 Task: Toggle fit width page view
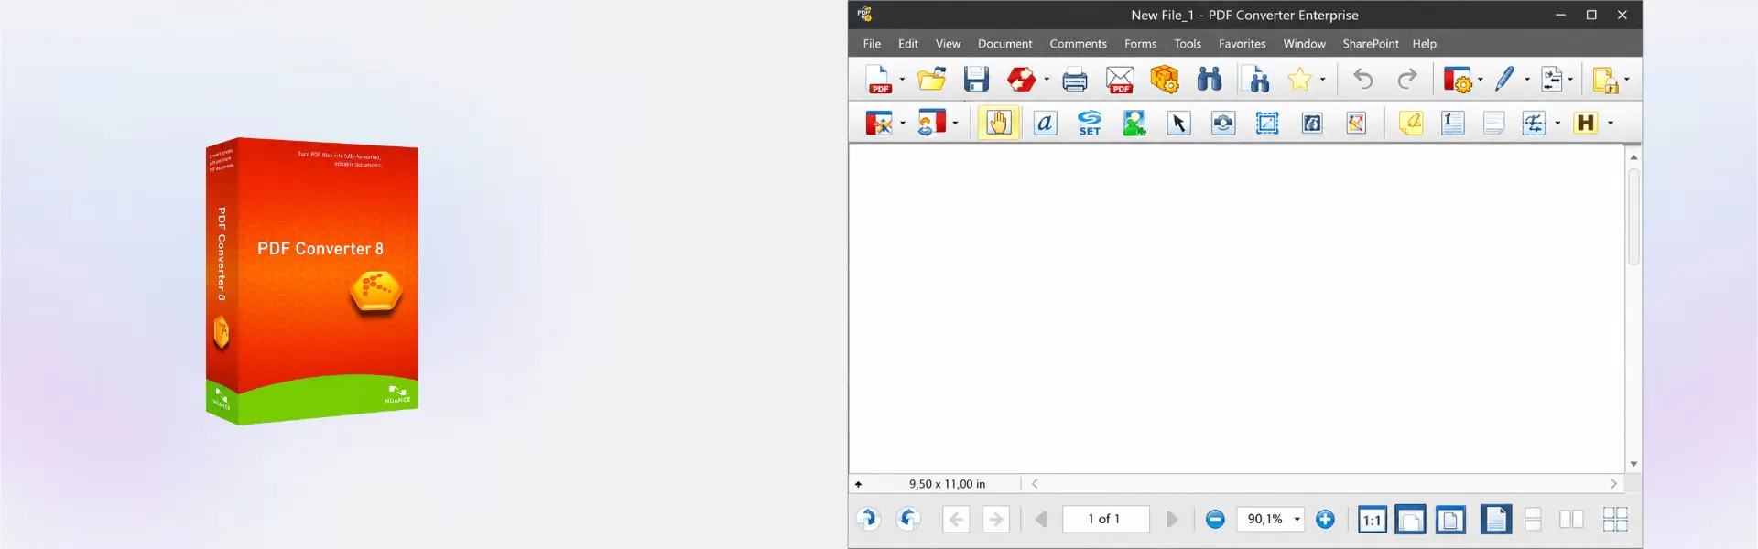[1411, 520]
